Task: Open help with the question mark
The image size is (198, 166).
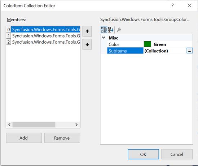Action: pyautogui.click(x=172, y=5)
